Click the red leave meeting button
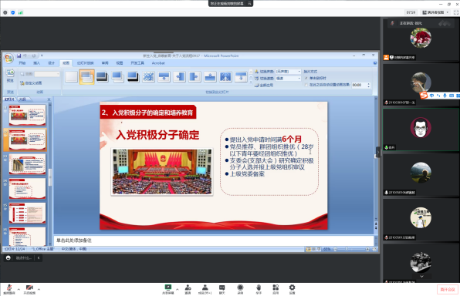The height and width of the screenshot is (296, 460). click(x=448, y=289)
